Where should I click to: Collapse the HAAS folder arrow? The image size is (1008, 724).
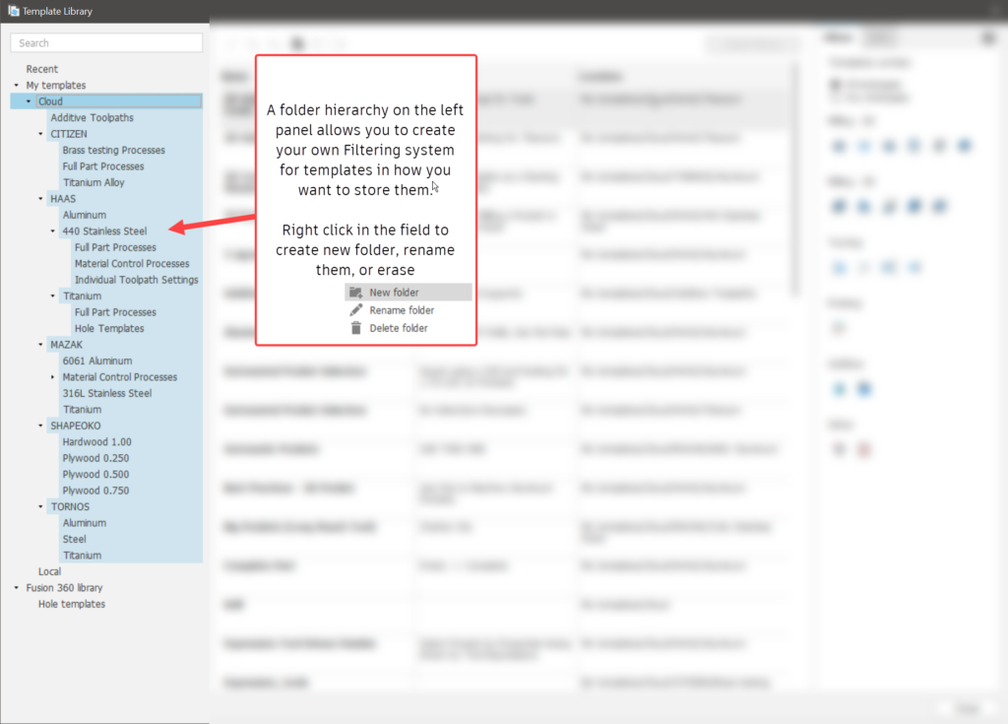click(x=40, y=199)
